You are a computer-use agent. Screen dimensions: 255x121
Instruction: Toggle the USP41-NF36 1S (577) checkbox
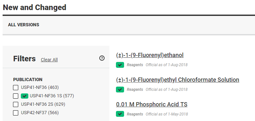16,96
